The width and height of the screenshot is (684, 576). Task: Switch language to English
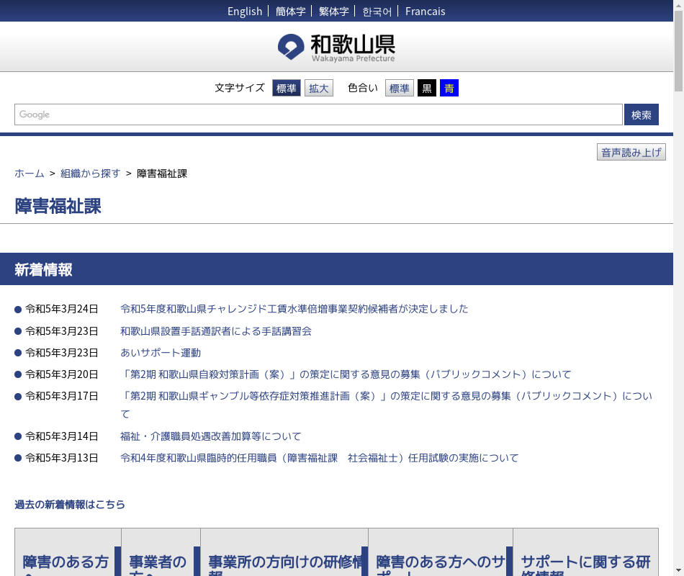245,11
